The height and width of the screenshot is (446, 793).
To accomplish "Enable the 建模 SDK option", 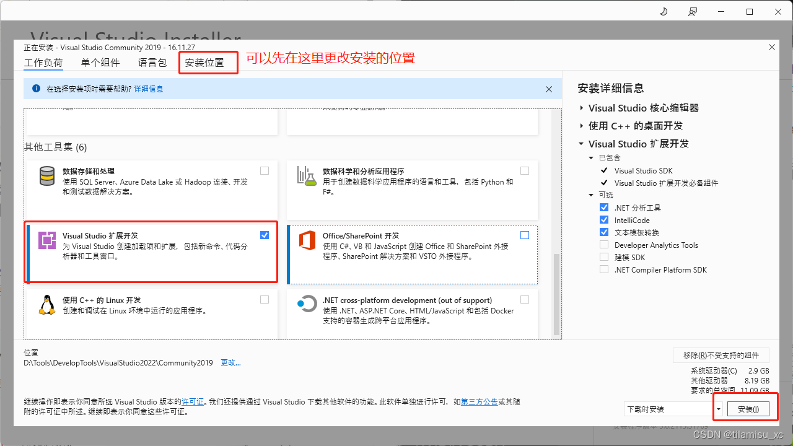I will [x=604, y=257].
